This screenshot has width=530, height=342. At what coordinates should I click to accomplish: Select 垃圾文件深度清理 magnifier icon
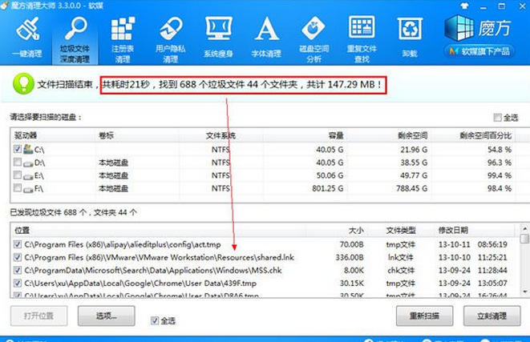pos(75,29)
